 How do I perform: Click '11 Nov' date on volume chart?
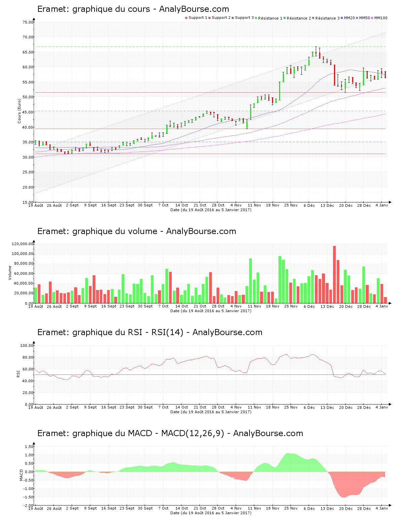pos(254,306)
